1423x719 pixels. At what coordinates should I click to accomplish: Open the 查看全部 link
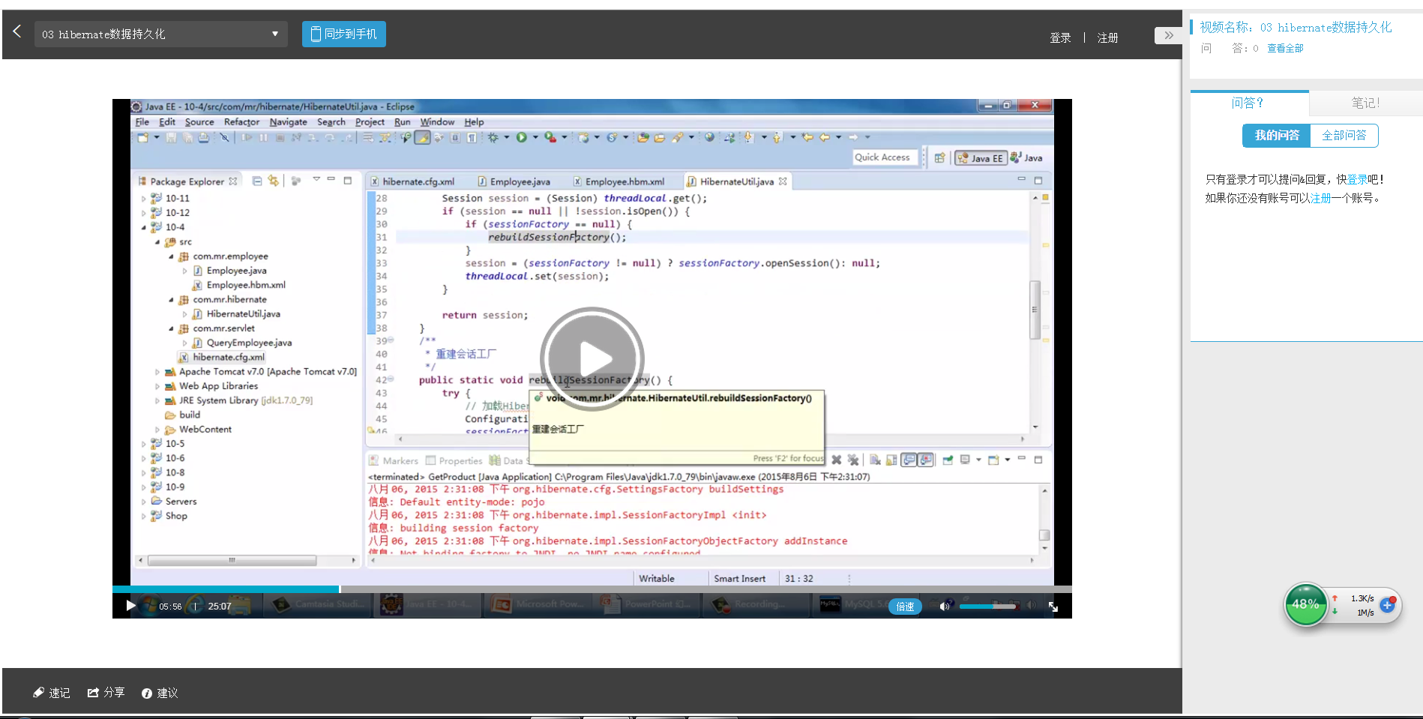point(1285,48)
